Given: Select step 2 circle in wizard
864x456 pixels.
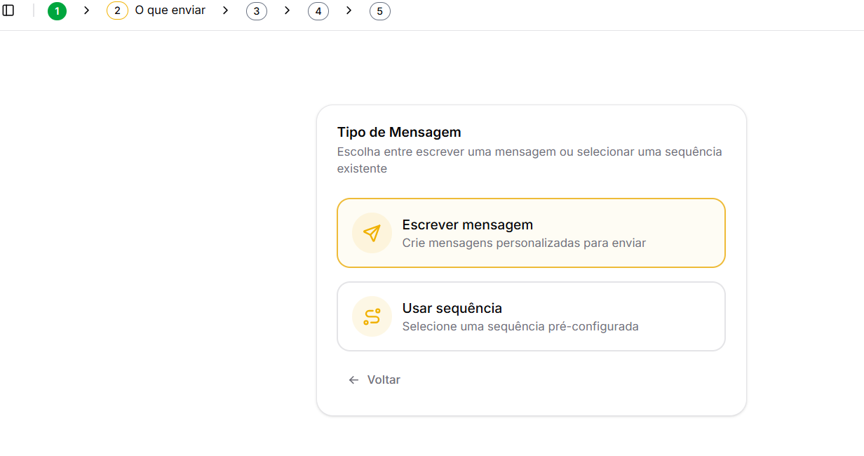Looking at the screenshot, I should 117,11.
